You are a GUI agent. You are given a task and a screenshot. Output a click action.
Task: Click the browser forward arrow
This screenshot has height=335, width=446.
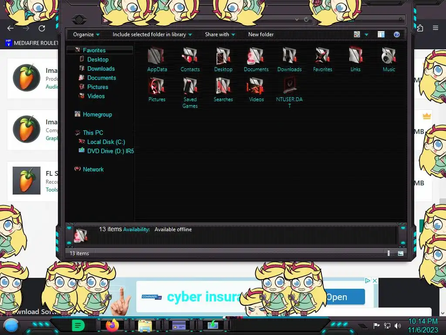[26, 28]
